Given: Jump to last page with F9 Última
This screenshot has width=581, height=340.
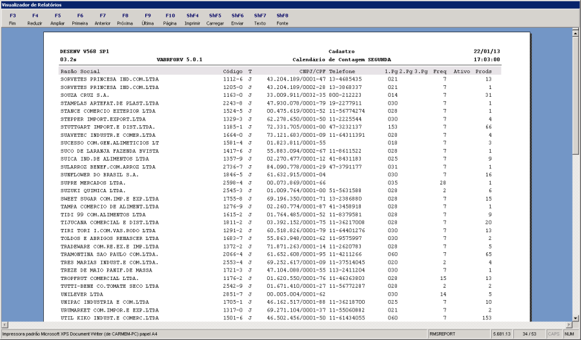Looking at the screenshot, I should tap(148, 19).
